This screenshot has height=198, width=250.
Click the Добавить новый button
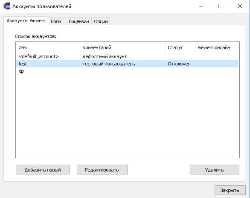coord(43,169)
